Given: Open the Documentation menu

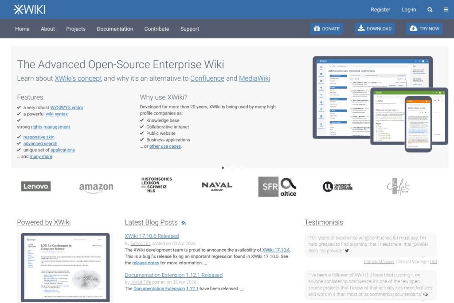Looking at the screenshot, I should (115, 29).
